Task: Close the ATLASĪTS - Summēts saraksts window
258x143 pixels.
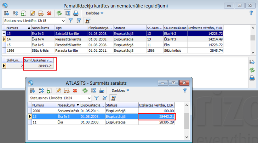Action: point(184,83)
